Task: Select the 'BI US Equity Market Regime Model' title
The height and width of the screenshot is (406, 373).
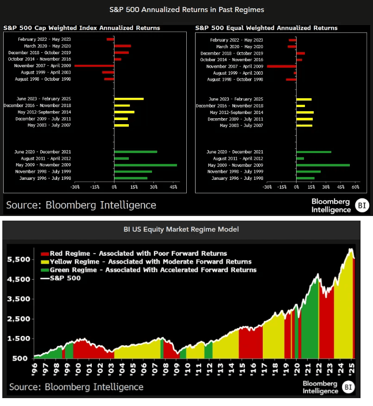Action: [181, 229]
